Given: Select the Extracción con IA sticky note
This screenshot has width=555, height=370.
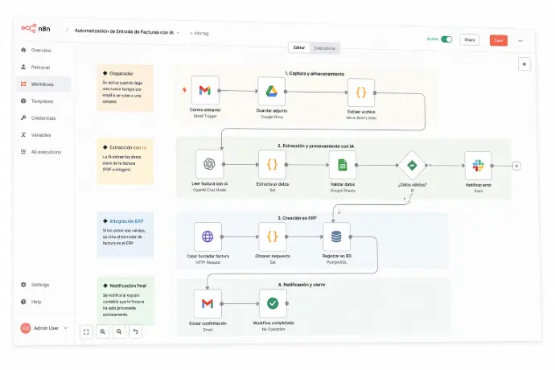Looking at the screenshot, I should [x=125, y=162].
